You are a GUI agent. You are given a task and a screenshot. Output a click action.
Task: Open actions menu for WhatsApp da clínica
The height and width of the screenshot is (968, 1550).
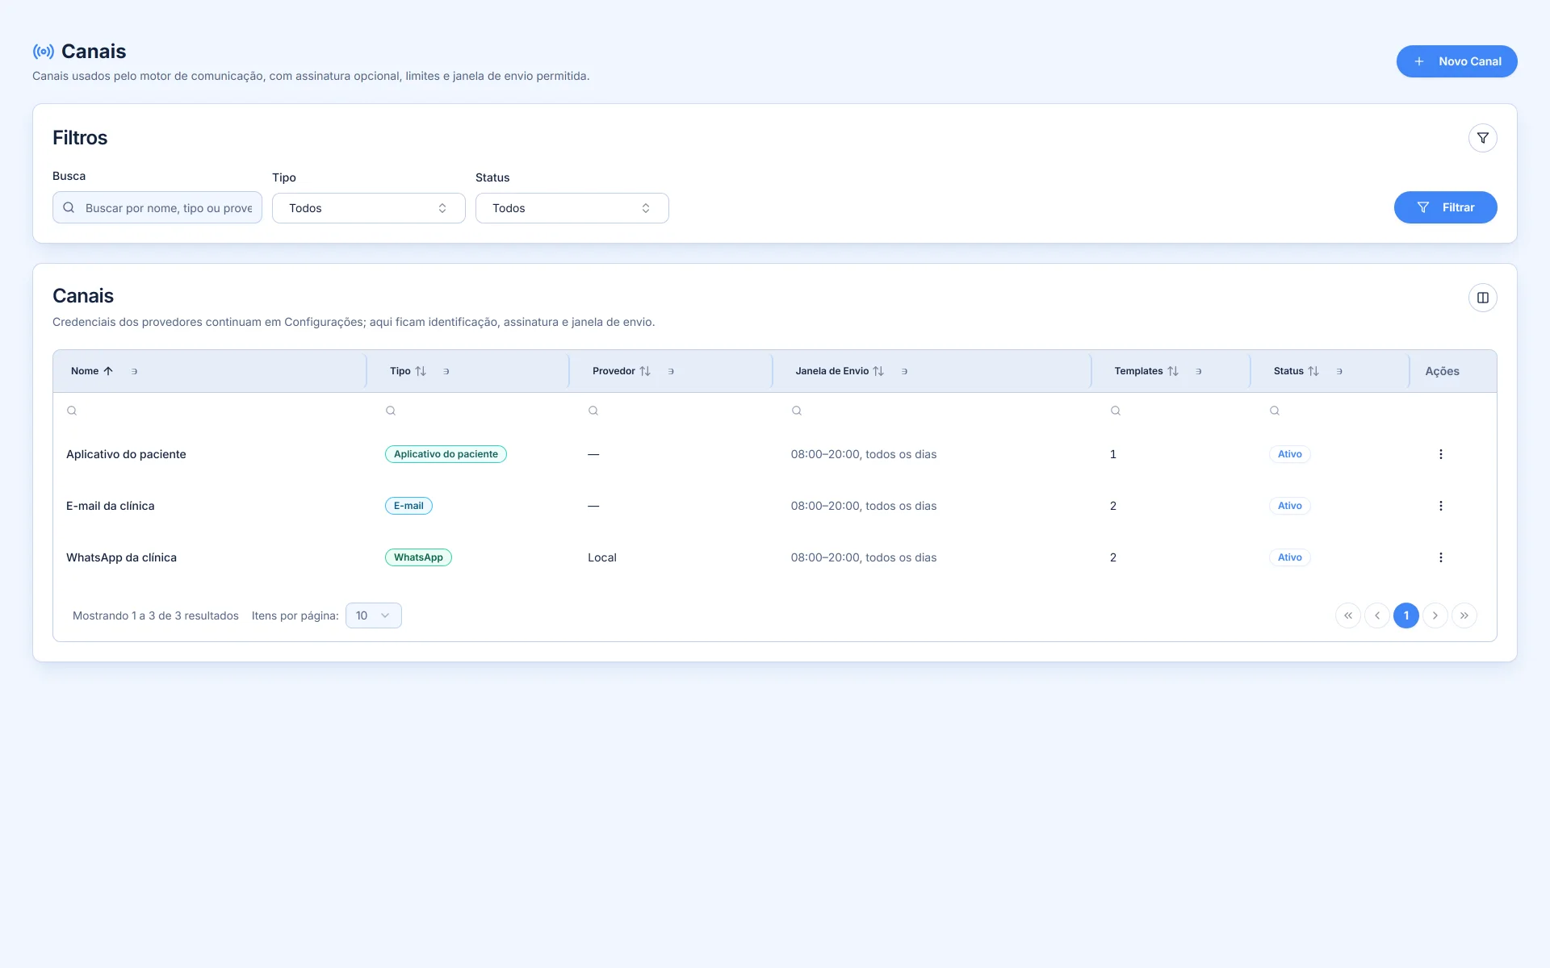click(x=1440, y=557)
